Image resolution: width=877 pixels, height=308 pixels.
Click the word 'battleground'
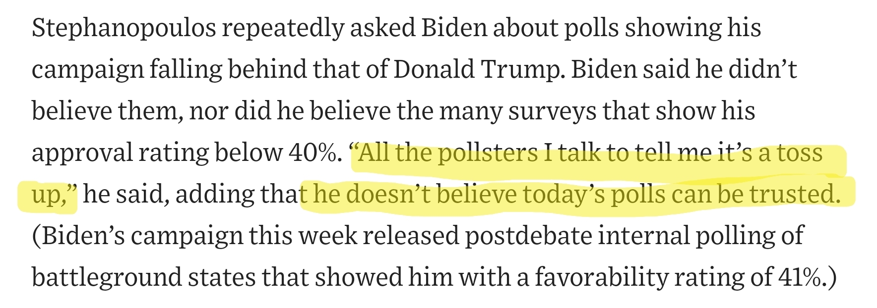[x=106, y=277]
